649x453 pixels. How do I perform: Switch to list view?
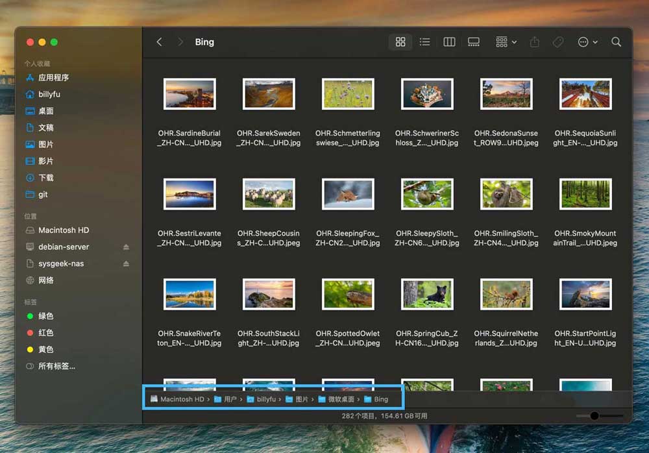(x=424, y=42)
